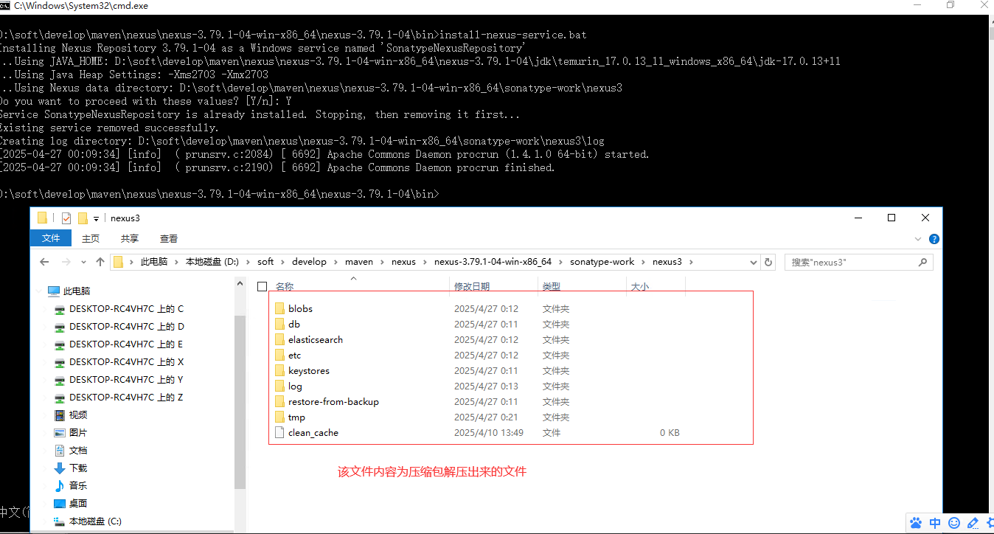
Task: Go back with the left arrow
Action: 44,262
